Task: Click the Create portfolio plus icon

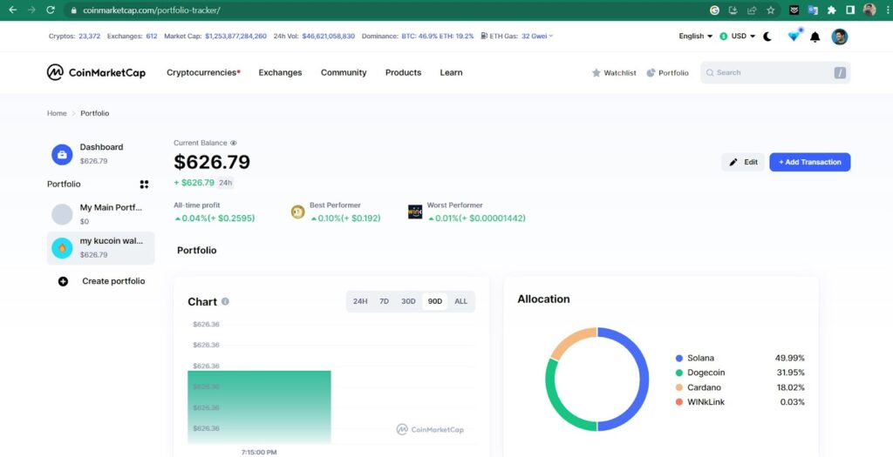Action: point(63,281)
